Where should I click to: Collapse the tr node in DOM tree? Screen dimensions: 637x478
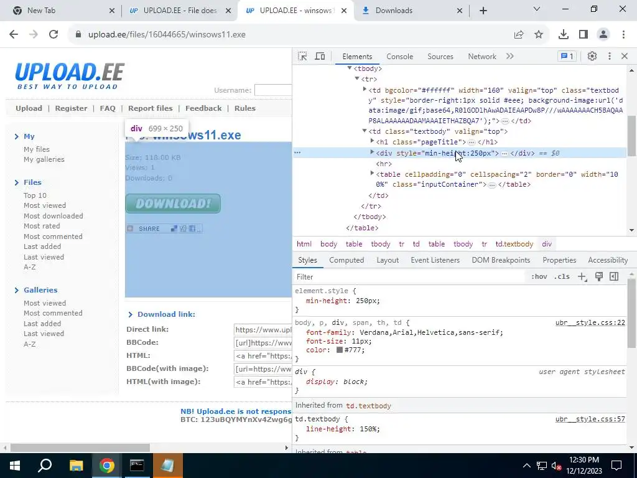point(357,79)
